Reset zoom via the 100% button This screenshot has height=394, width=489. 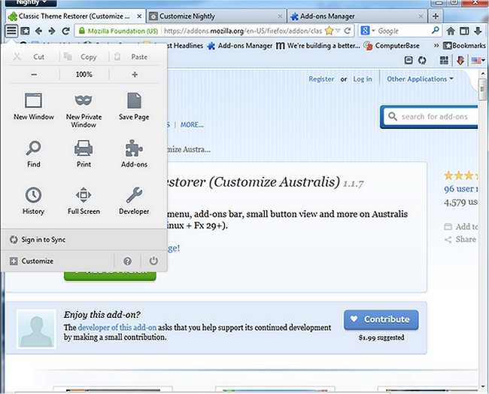(x=84, y=75)
